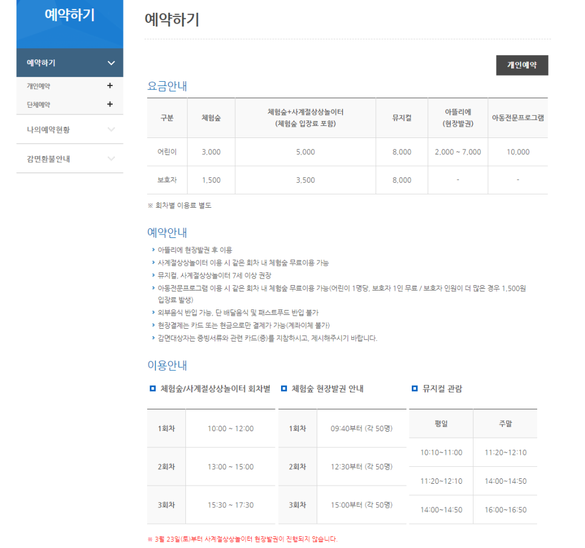
Task: Open 단체예약 submenu link
Action: coord(38,104)
